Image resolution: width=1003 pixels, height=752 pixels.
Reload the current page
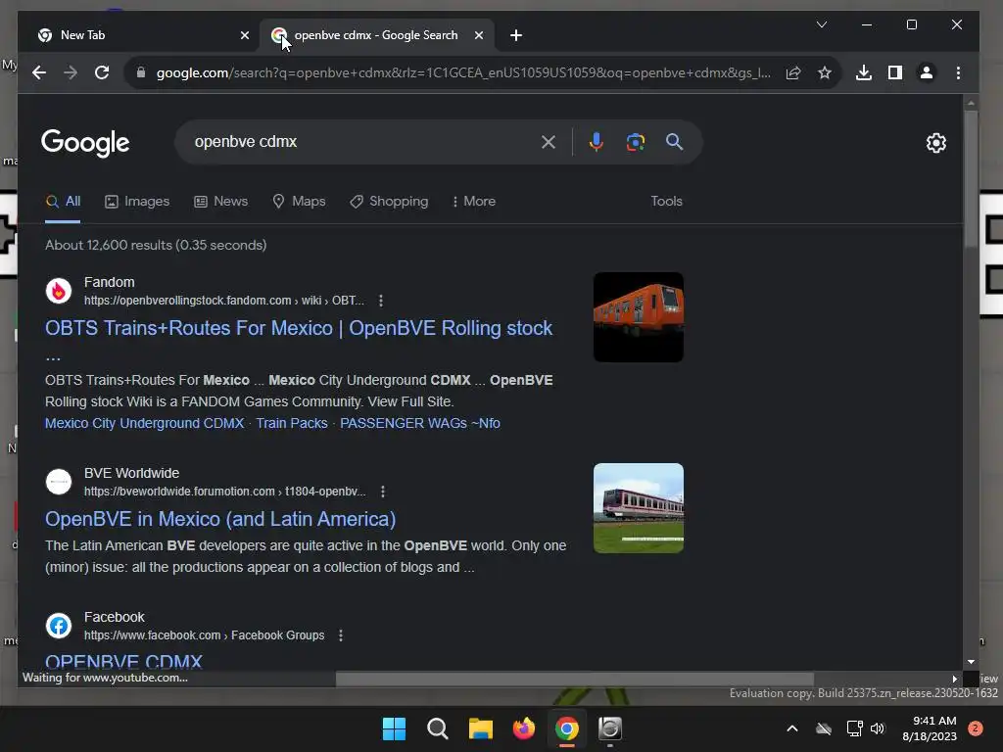[x=102, y=72]
